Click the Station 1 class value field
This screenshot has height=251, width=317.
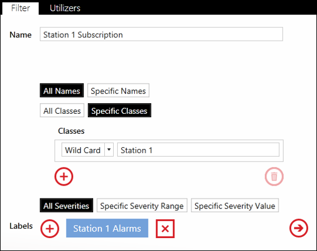(199, 150)
